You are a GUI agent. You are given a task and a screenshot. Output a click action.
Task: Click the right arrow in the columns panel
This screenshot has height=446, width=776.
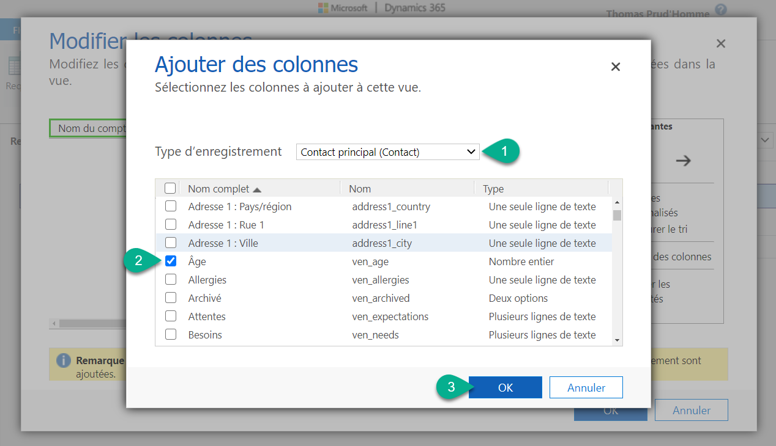(x=684, y=160)
